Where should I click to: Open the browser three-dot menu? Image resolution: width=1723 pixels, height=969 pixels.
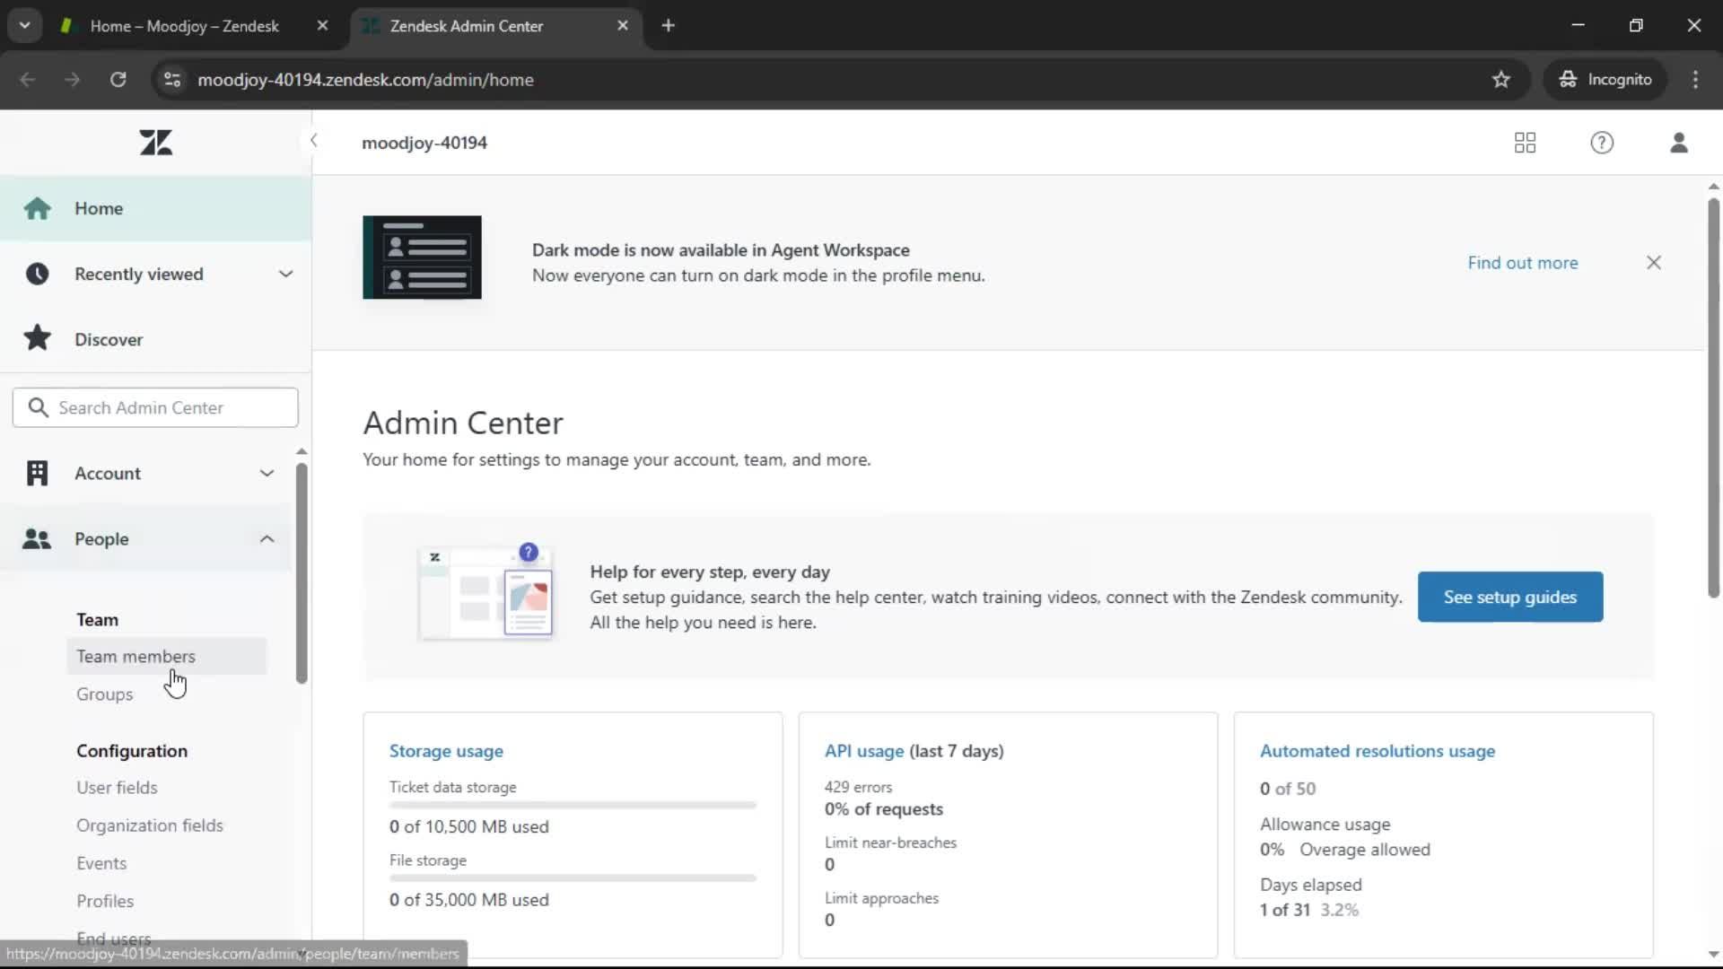[x=1695, y=79]
